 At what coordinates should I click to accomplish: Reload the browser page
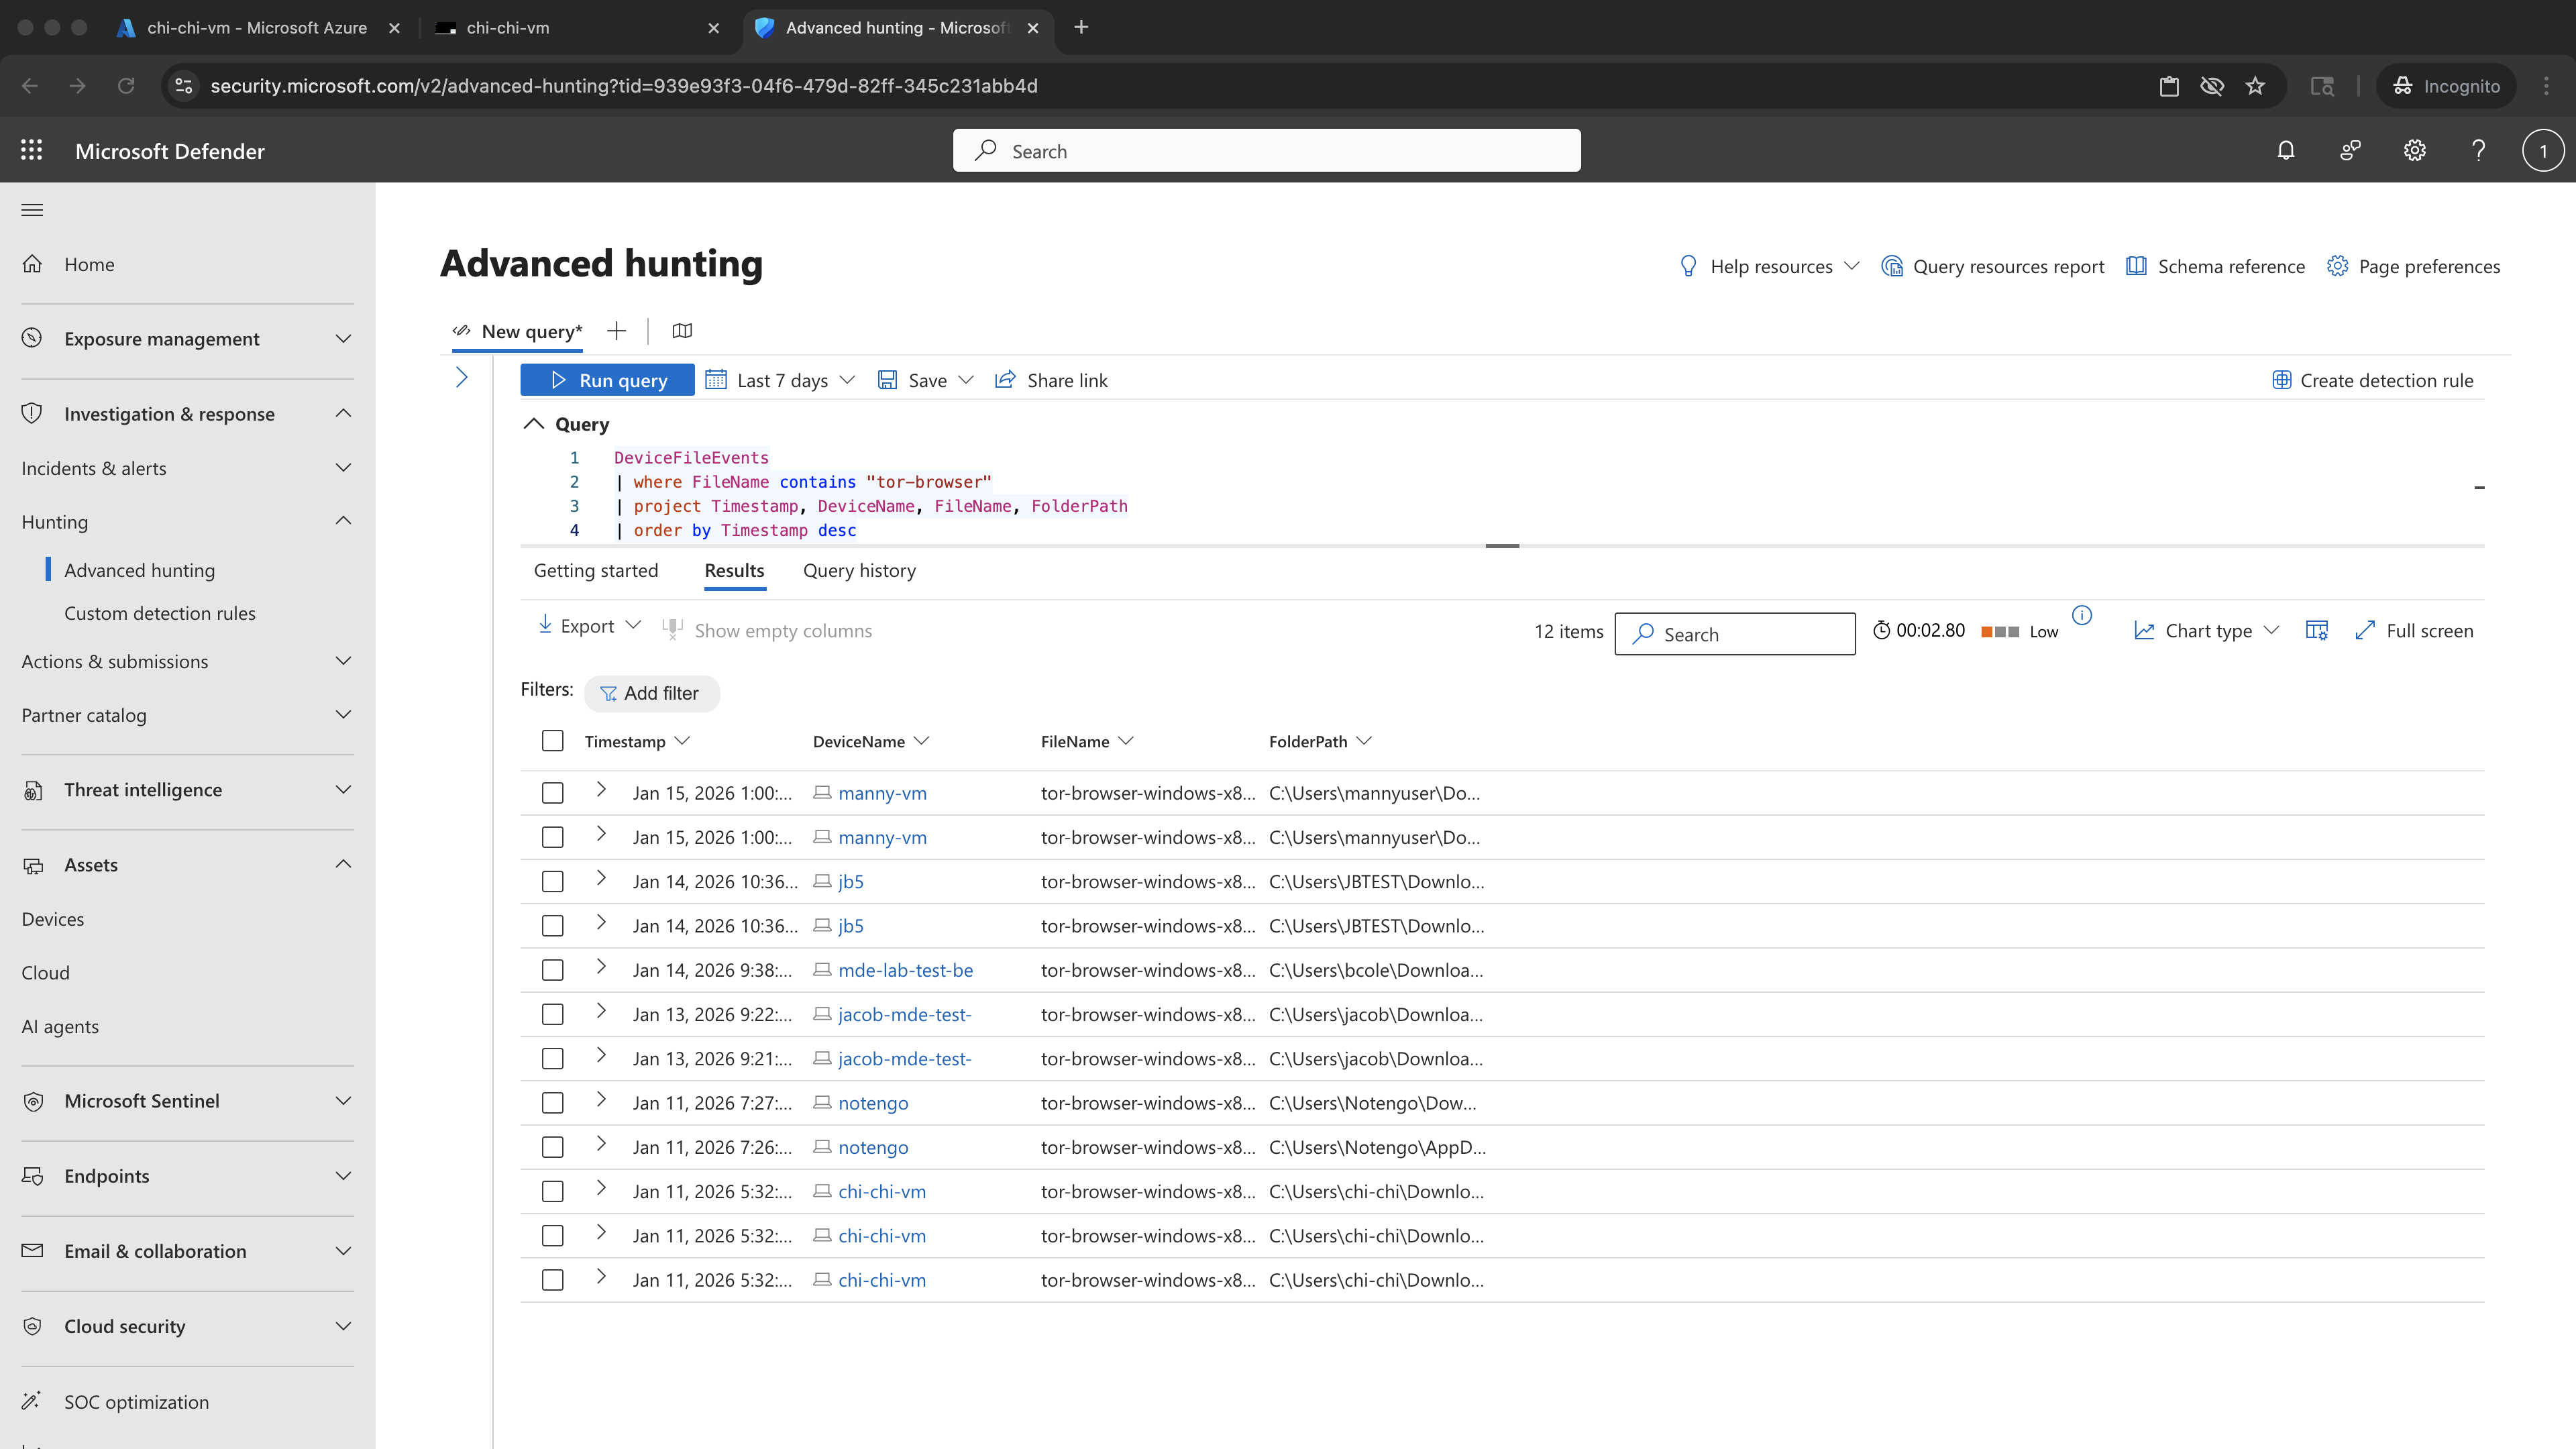pos(126,86)
